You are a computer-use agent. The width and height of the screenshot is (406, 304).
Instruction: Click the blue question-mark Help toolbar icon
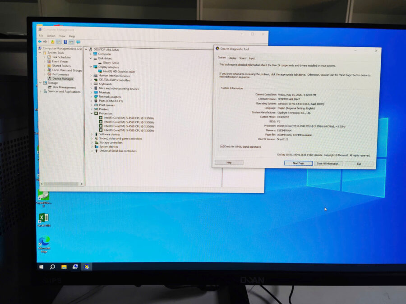[x=65, y=42]
